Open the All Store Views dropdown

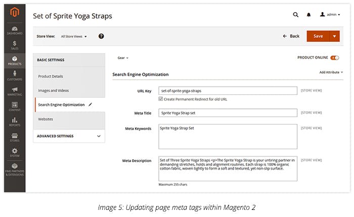tap(74, 36)
